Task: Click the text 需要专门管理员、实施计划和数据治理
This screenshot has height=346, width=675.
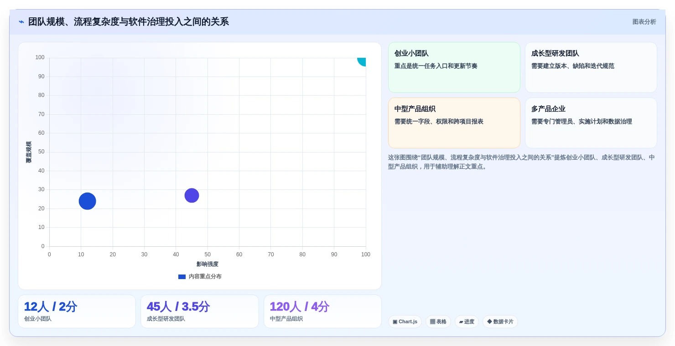Action: coord(582,122)
